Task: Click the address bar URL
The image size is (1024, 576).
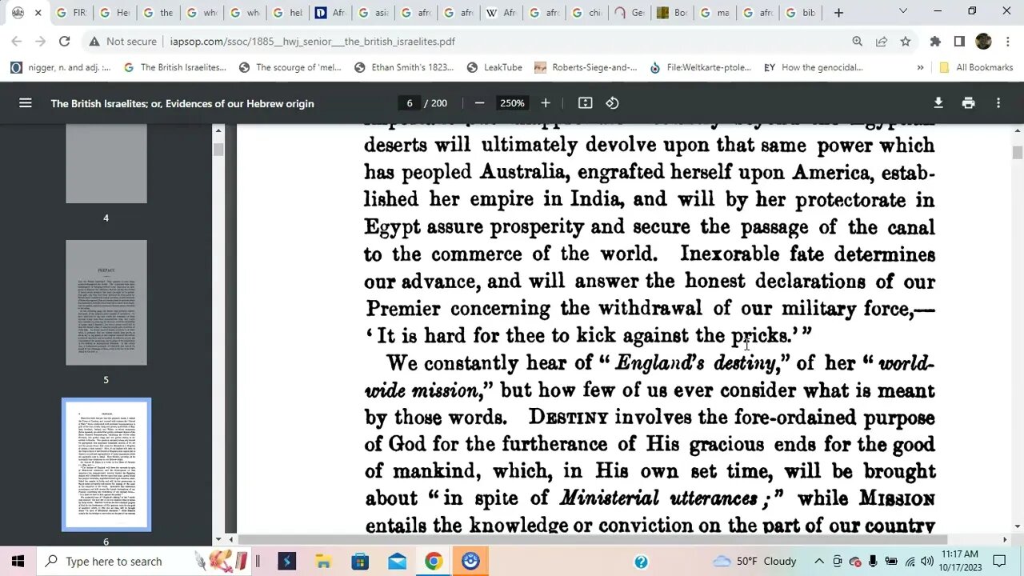Action: [313, 41]
